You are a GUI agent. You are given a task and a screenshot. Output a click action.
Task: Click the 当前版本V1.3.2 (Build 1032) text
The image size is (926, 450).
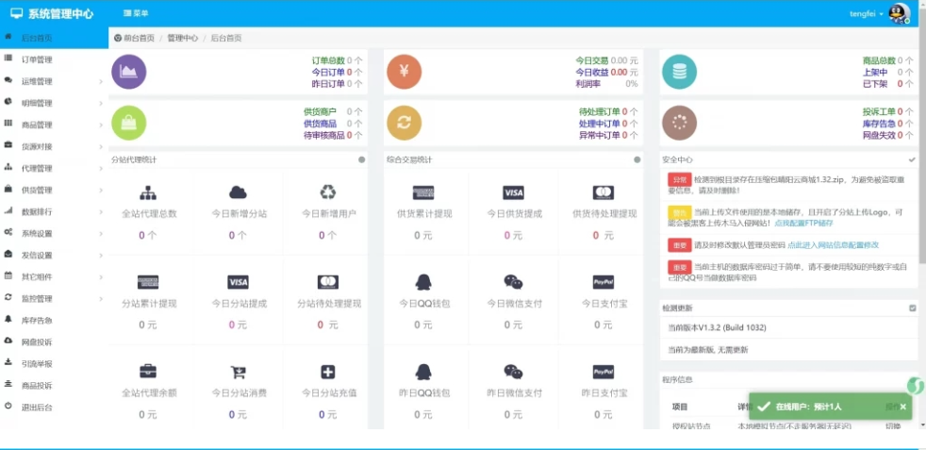point(717,327)
